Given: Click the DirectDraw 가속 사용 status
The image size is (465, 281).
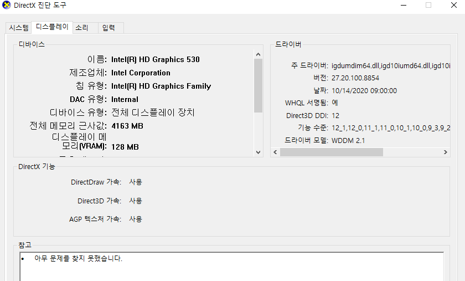Looking at the screenshot, I should [136, 182].
